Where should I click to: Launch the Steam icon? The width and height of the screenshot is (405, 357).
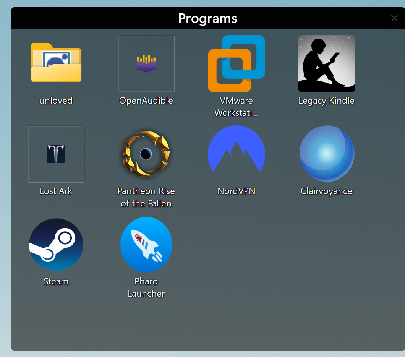(56, 245)
